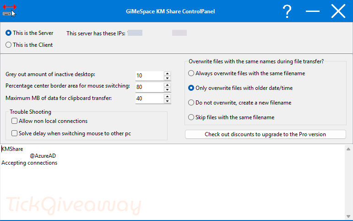Click the log scrollbar up arrow
This screenshot has height=221, width=353.
(x=348, y=149)
